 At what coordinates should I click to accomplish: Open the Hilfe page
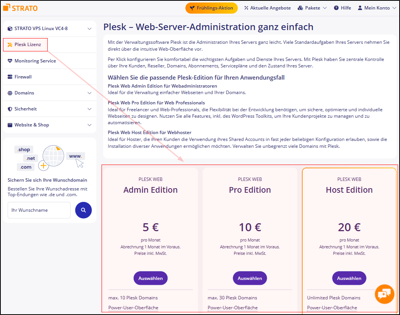click(342, 8)
